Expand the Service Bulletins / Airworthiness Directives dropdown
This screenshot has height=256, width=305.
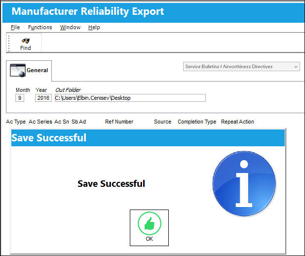pyautogui.click(x=241, y=67)
